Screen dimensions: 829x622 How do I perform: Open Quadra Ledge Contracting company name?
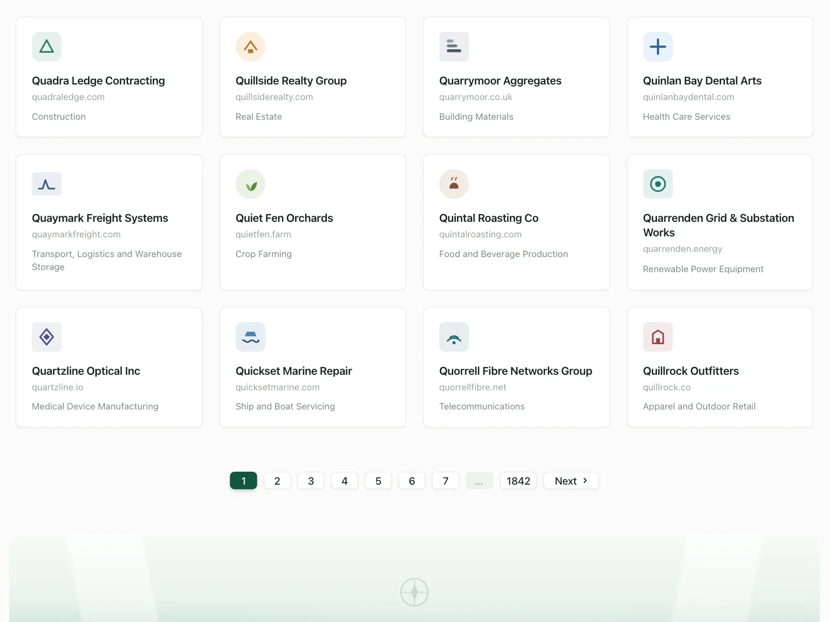(x=98, y=81)
